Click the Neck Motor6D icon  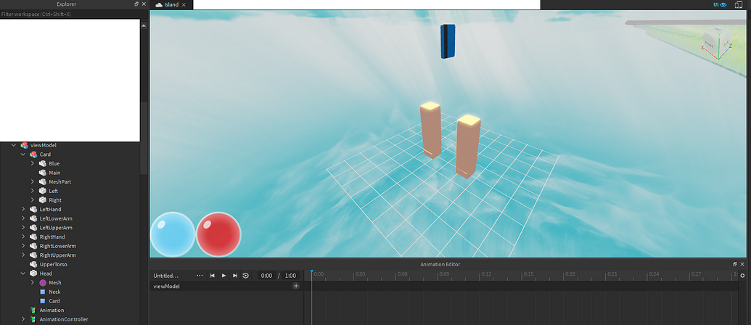tap(43, 292)
